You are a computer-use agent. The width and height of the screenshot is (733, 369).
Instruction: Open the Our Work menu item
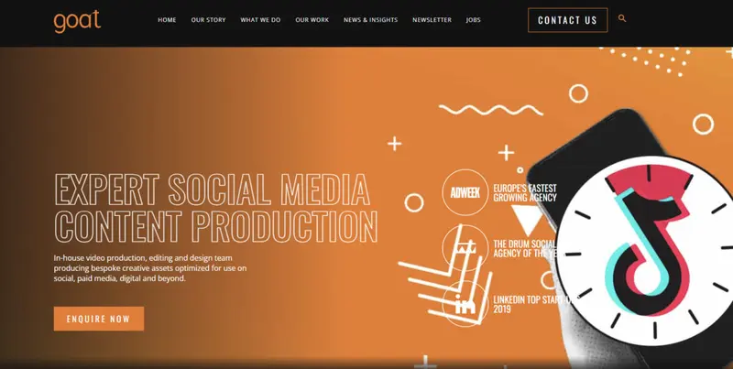[312, 20]
